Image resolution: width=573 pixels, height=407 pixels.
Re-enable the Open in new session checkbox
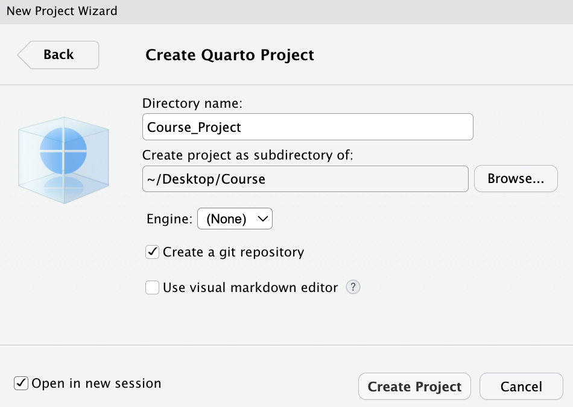coord(21,383)
